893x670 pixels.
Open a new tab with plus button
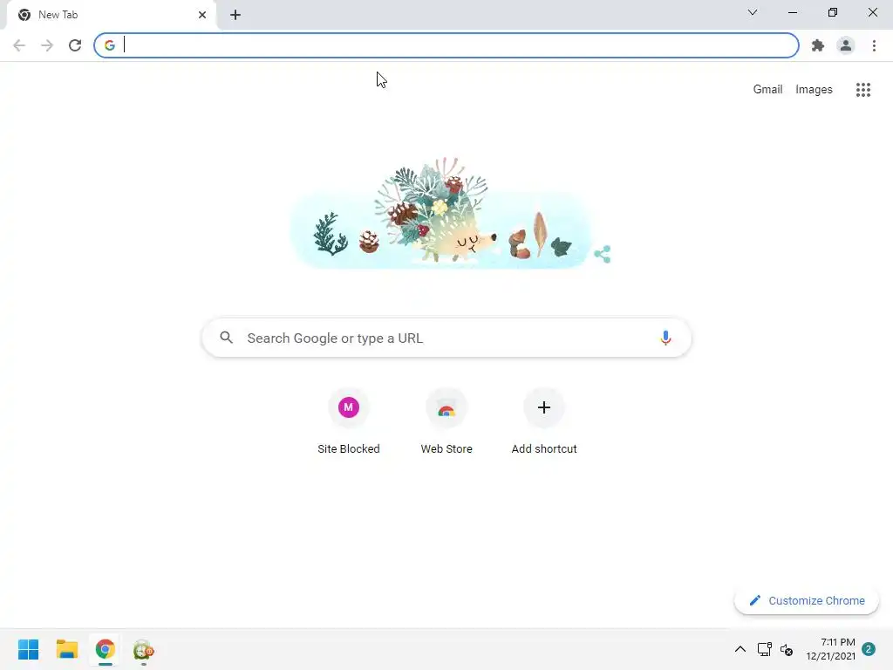(x=235, y=15)
